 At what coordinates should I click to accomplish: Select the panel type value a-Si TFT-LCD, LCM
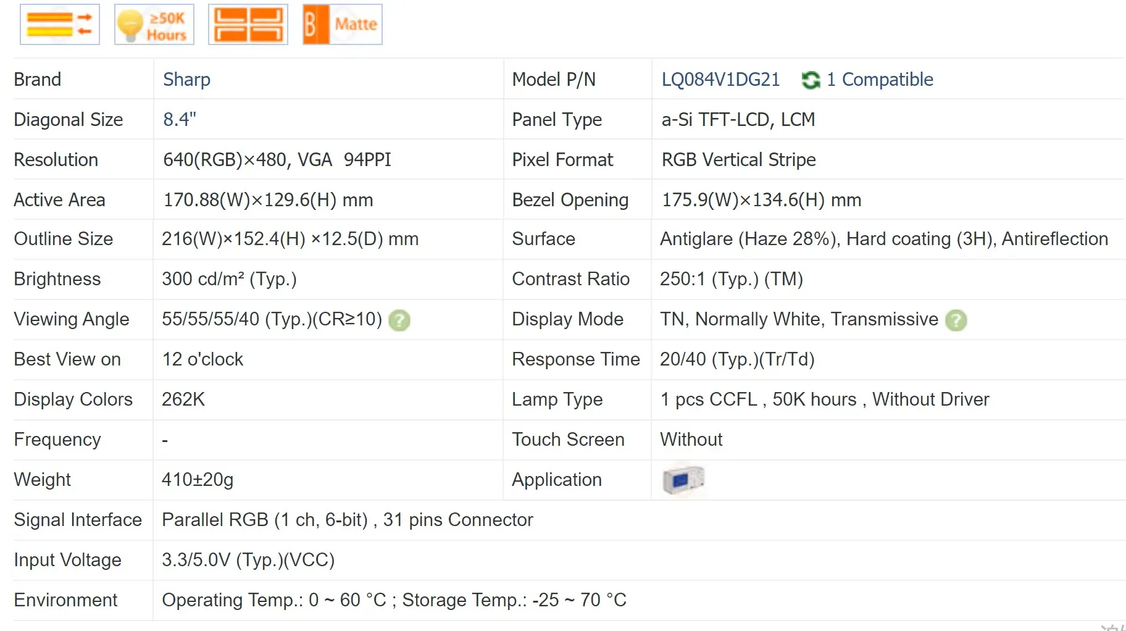click(x=738, y=119)
